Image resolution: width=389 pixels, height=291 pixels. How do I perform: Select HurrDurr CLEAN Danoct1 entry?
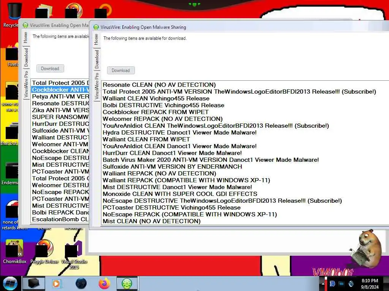(x=172, y=153)
